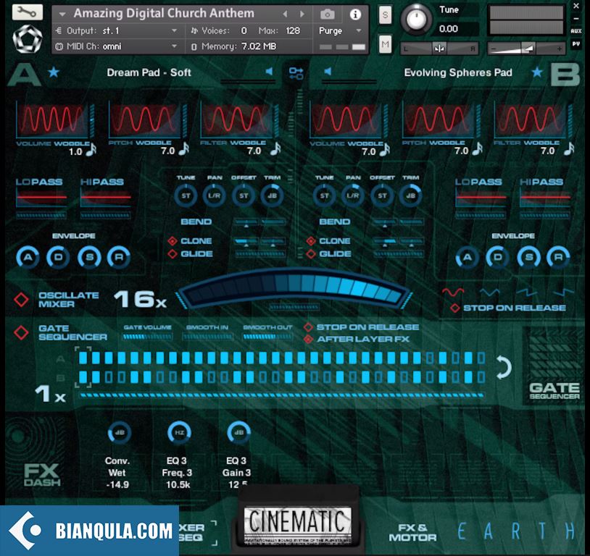Select the last oscillator wave shape icon
The width and height of the screenshot is (590, 556).
563,292
